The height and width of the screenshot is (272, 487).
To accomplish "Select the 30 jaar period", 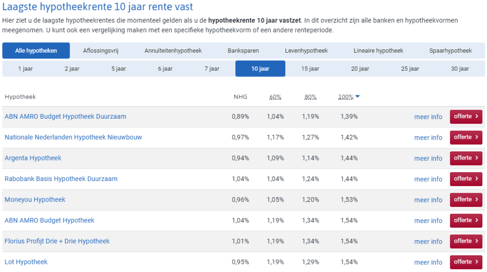I will coord(460,68).
